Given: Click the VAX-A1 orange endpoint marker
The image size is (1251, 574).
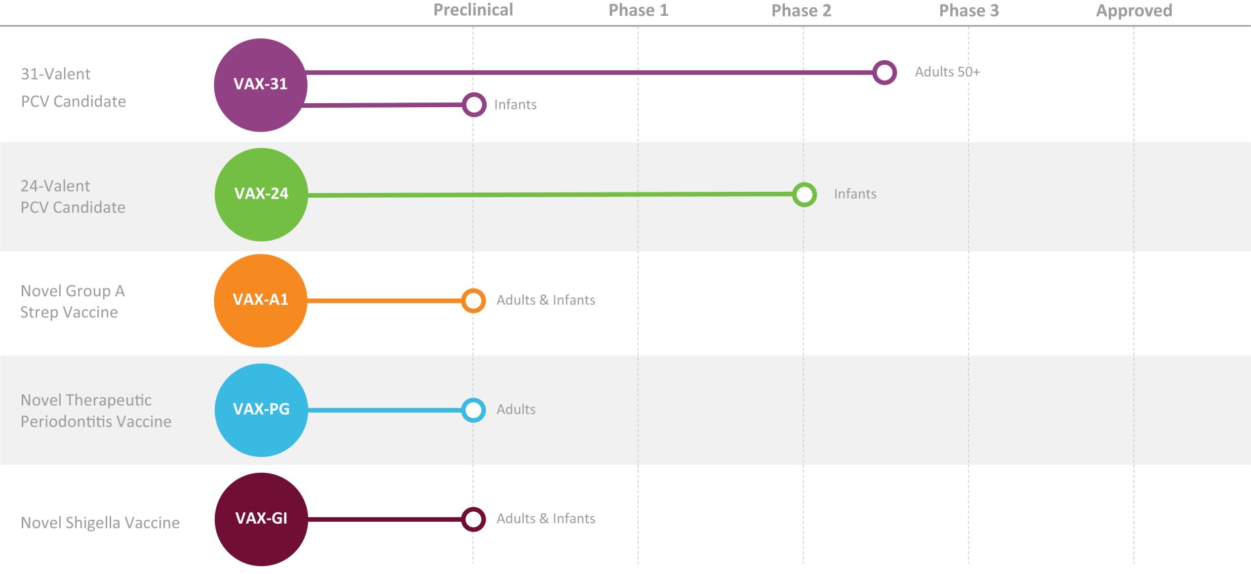Looking at the screenshot, I should point(473,301).
